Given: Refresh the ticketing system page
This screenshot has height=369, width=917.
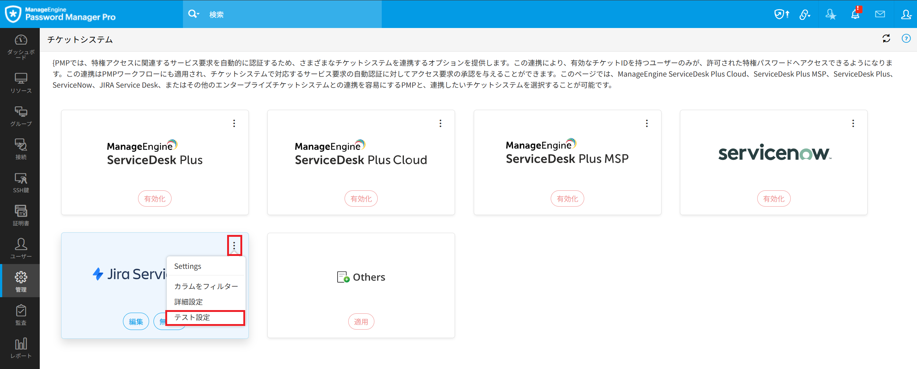Looking at the screenshot, I should pyautogui.click(x=886, y=39).
